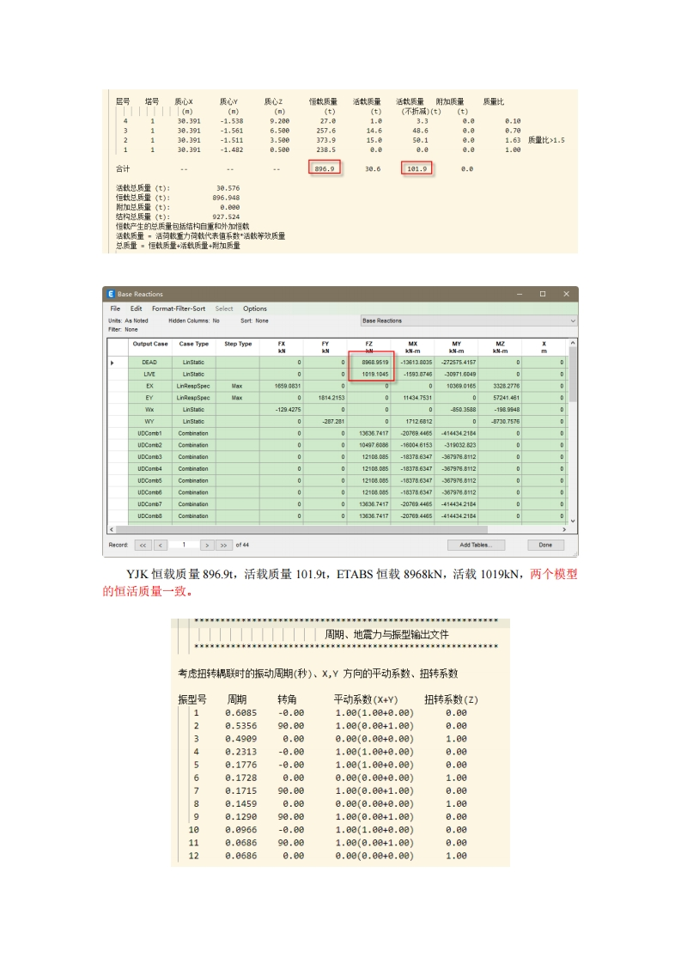
Task: Click the Add Tables... button
Action: click(x=476, y=545)
